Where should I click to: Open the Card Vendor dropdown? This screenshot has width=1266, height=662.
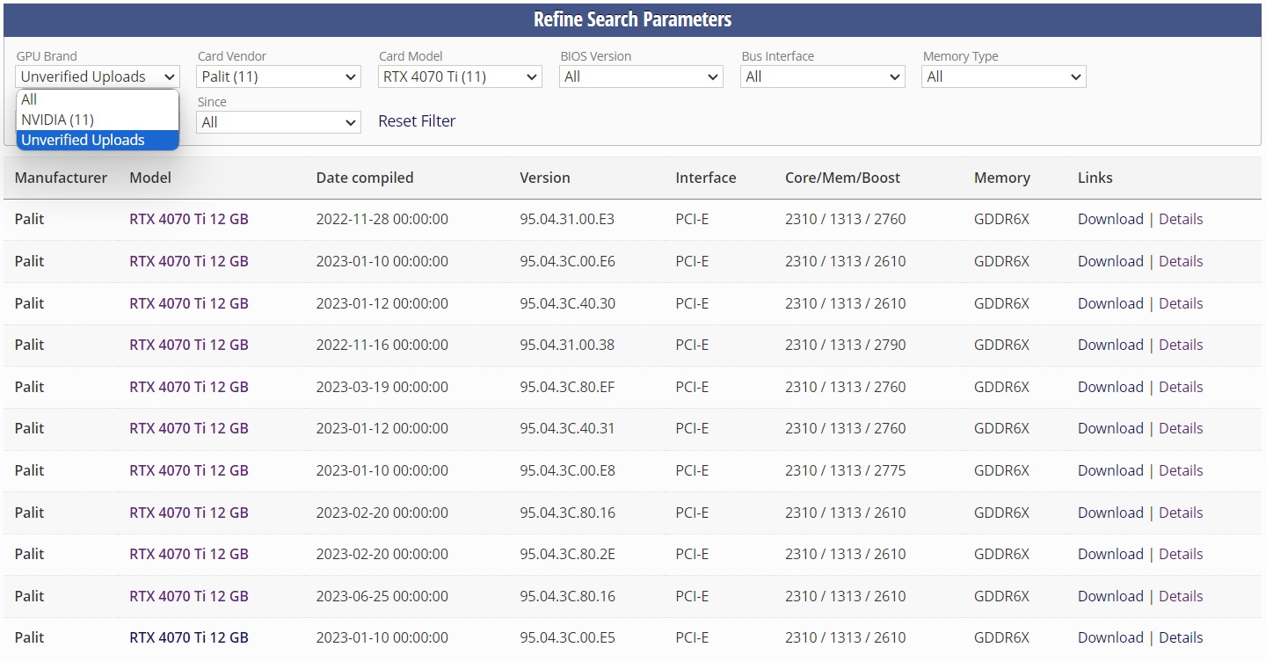(x=279, y=76)
